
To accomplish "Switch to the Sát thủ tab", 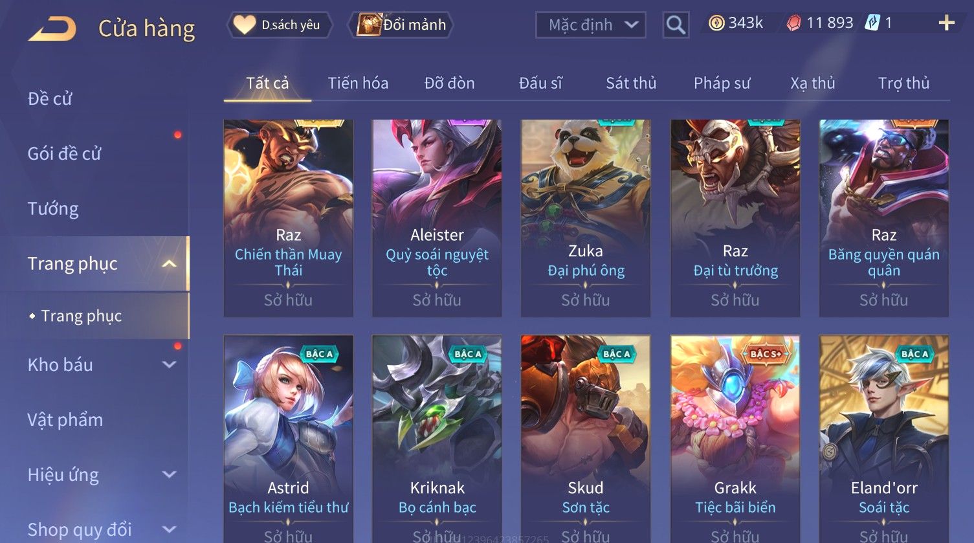I will (631, 83).
